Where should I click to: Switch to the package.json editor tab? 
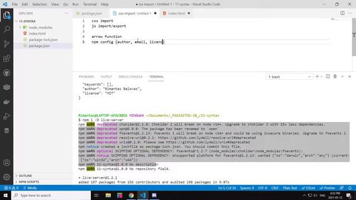(91, 13)
